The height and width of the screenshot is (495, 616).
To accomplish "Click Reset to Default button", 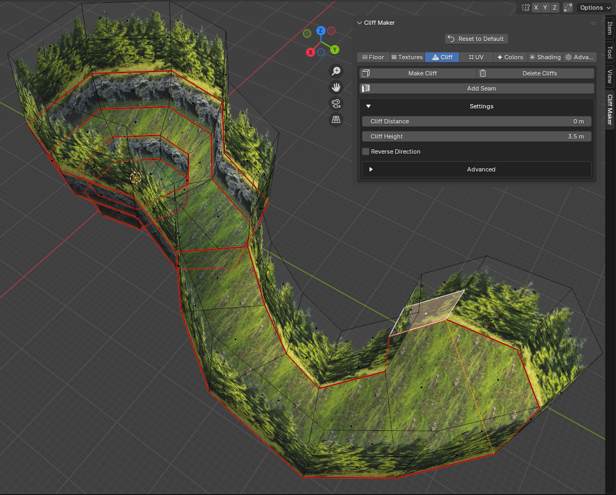I will [476, 39].
